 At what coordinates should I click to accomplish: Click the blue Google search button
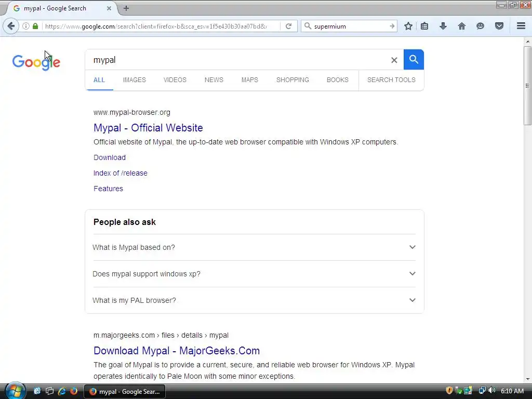click(414, 59)
